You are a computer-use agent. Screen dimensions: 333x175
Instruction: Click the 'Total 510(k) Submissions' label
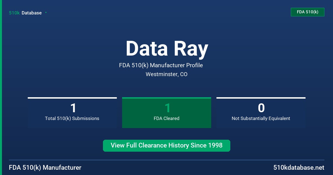point(72,119)
